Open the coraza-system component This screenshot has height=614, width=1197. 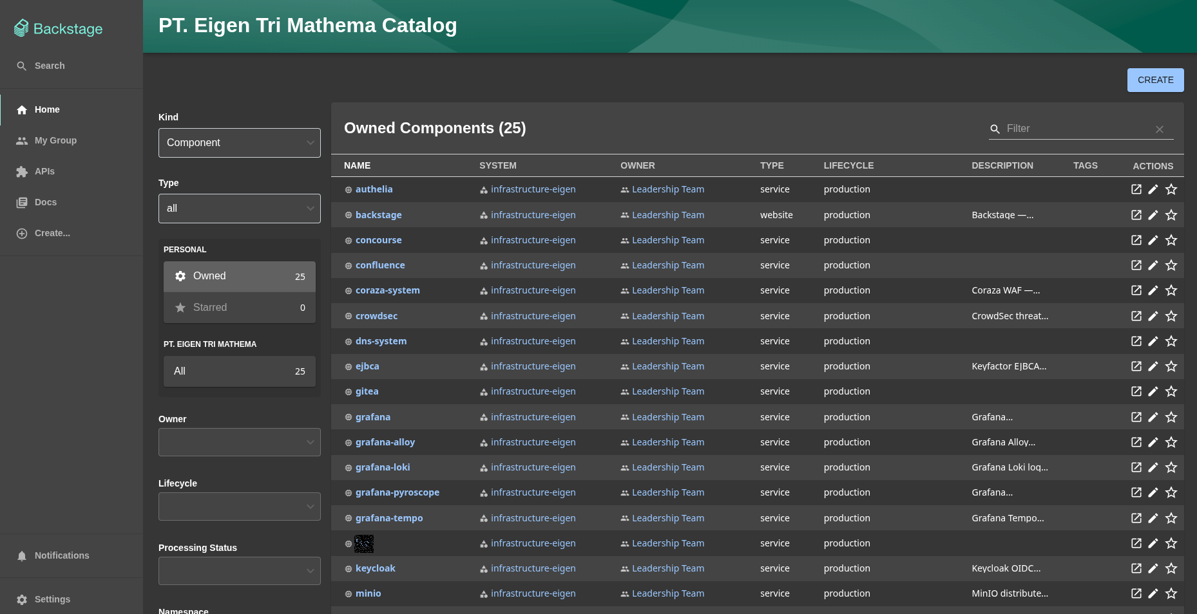coord(388,290)
